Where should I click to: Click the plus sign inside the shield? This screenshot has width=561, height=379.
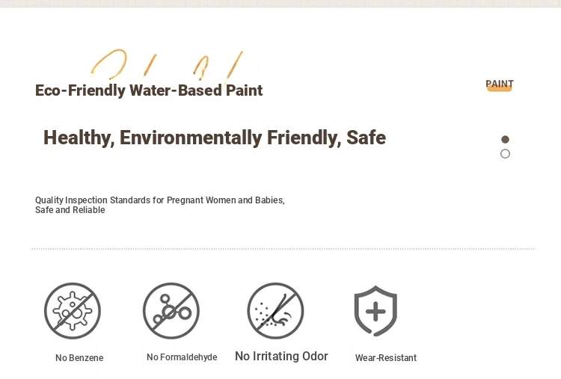coord(375,312)
